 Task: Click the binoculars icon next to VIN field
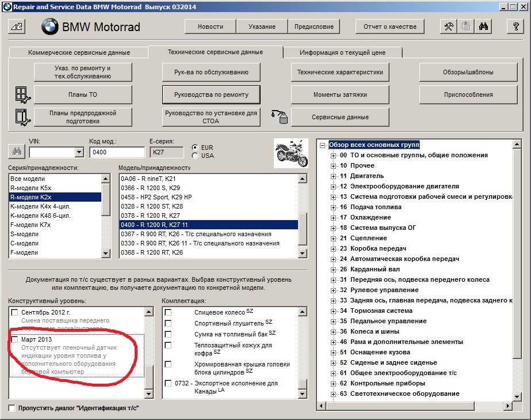click(15, 152)
